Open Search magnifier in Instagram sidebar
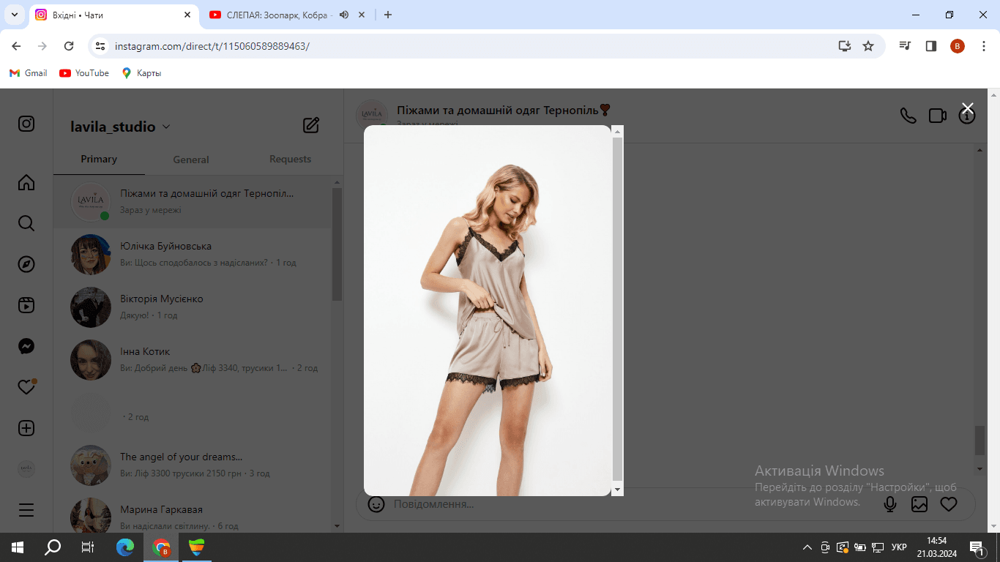Viewport: 1000px width, 562px height. pyautogui.click(x=26, y=223)
